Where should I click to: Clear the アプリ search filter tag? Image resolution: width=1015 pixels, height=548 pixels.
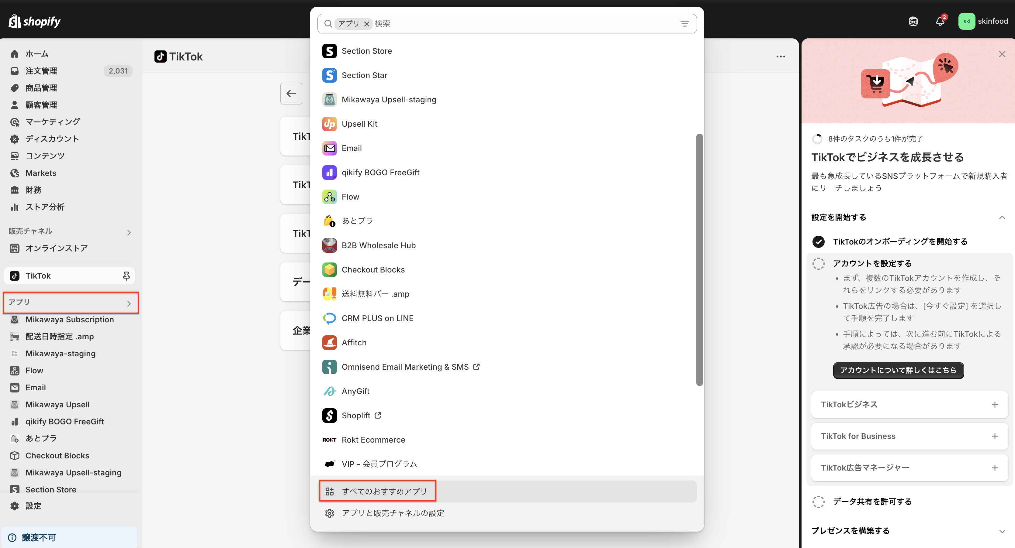pyautogui.click(x=366, y=24)
